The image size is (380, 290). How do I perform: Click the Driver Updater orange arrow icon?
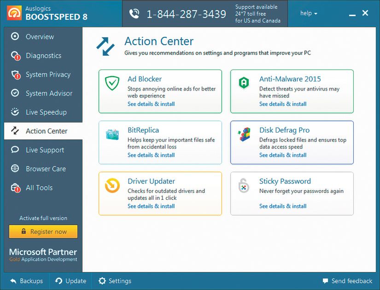112,186
